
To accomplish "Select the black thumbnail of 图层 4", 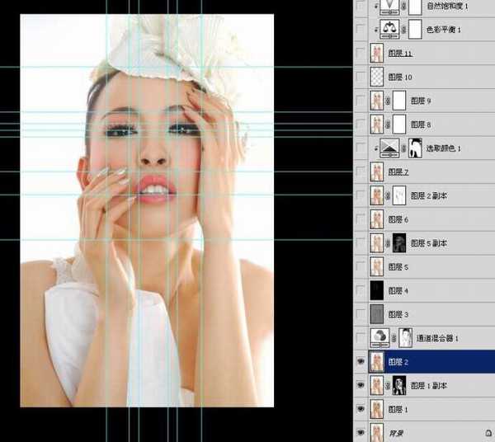I will click(x=377, y=290).
